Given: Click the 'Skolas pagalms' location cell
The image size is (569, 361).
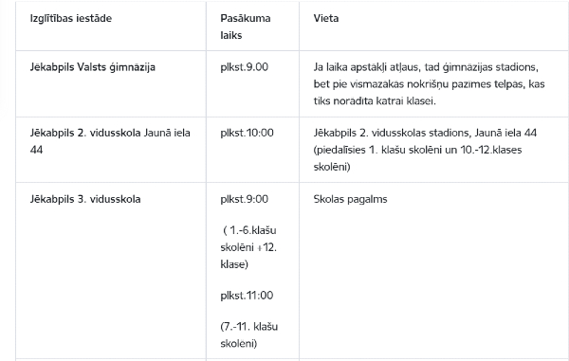Looking at the screenshot, I should pos(350,199).
